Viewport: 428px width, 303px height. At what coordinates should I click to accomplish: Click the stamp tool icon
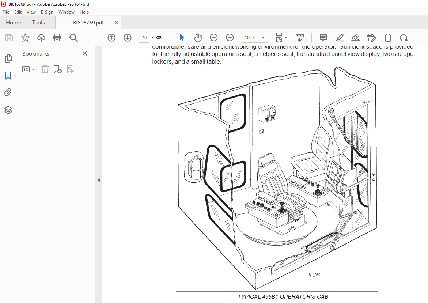371,38
